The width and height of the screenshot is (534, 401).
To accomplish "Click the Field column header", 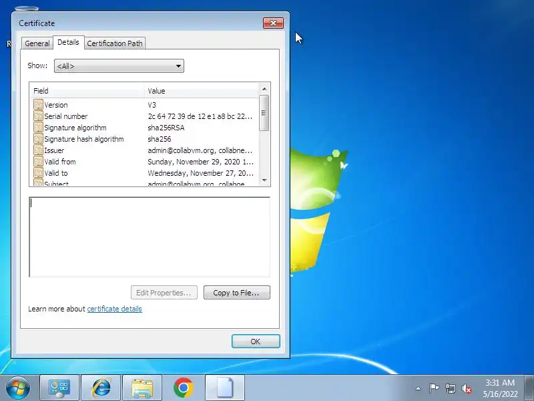I will point(87,91).
